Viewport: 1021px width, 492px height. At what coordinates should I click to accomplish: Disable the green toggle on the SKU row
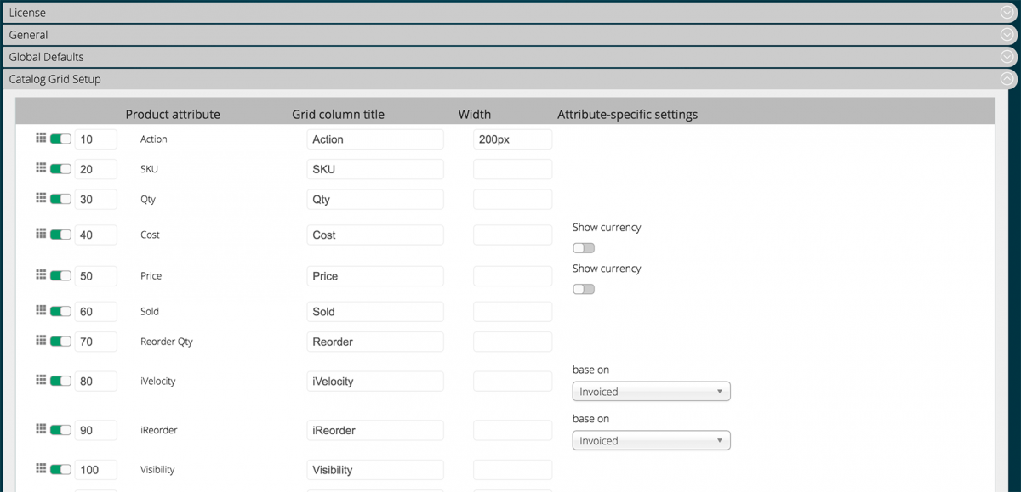[61, 168]
